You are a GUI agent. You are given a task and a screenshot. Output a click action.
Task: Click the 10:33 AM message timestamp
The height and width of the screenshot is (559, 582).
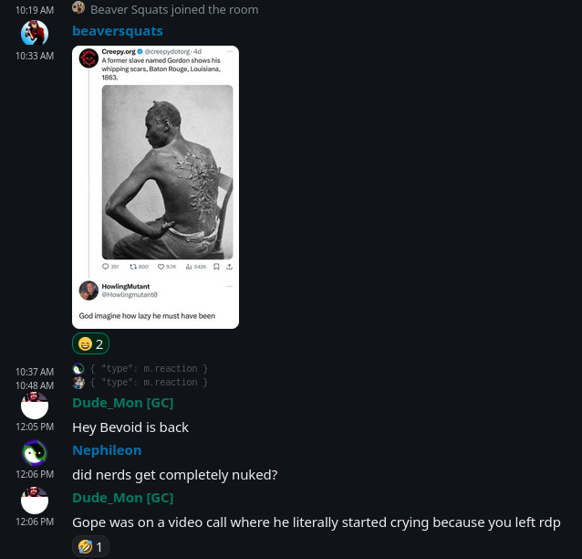click(35, 57)
